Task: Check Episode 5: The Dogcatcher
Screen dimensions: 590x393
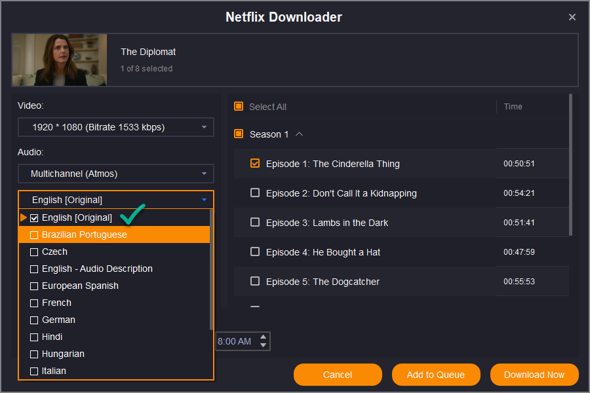Action: 255,281
